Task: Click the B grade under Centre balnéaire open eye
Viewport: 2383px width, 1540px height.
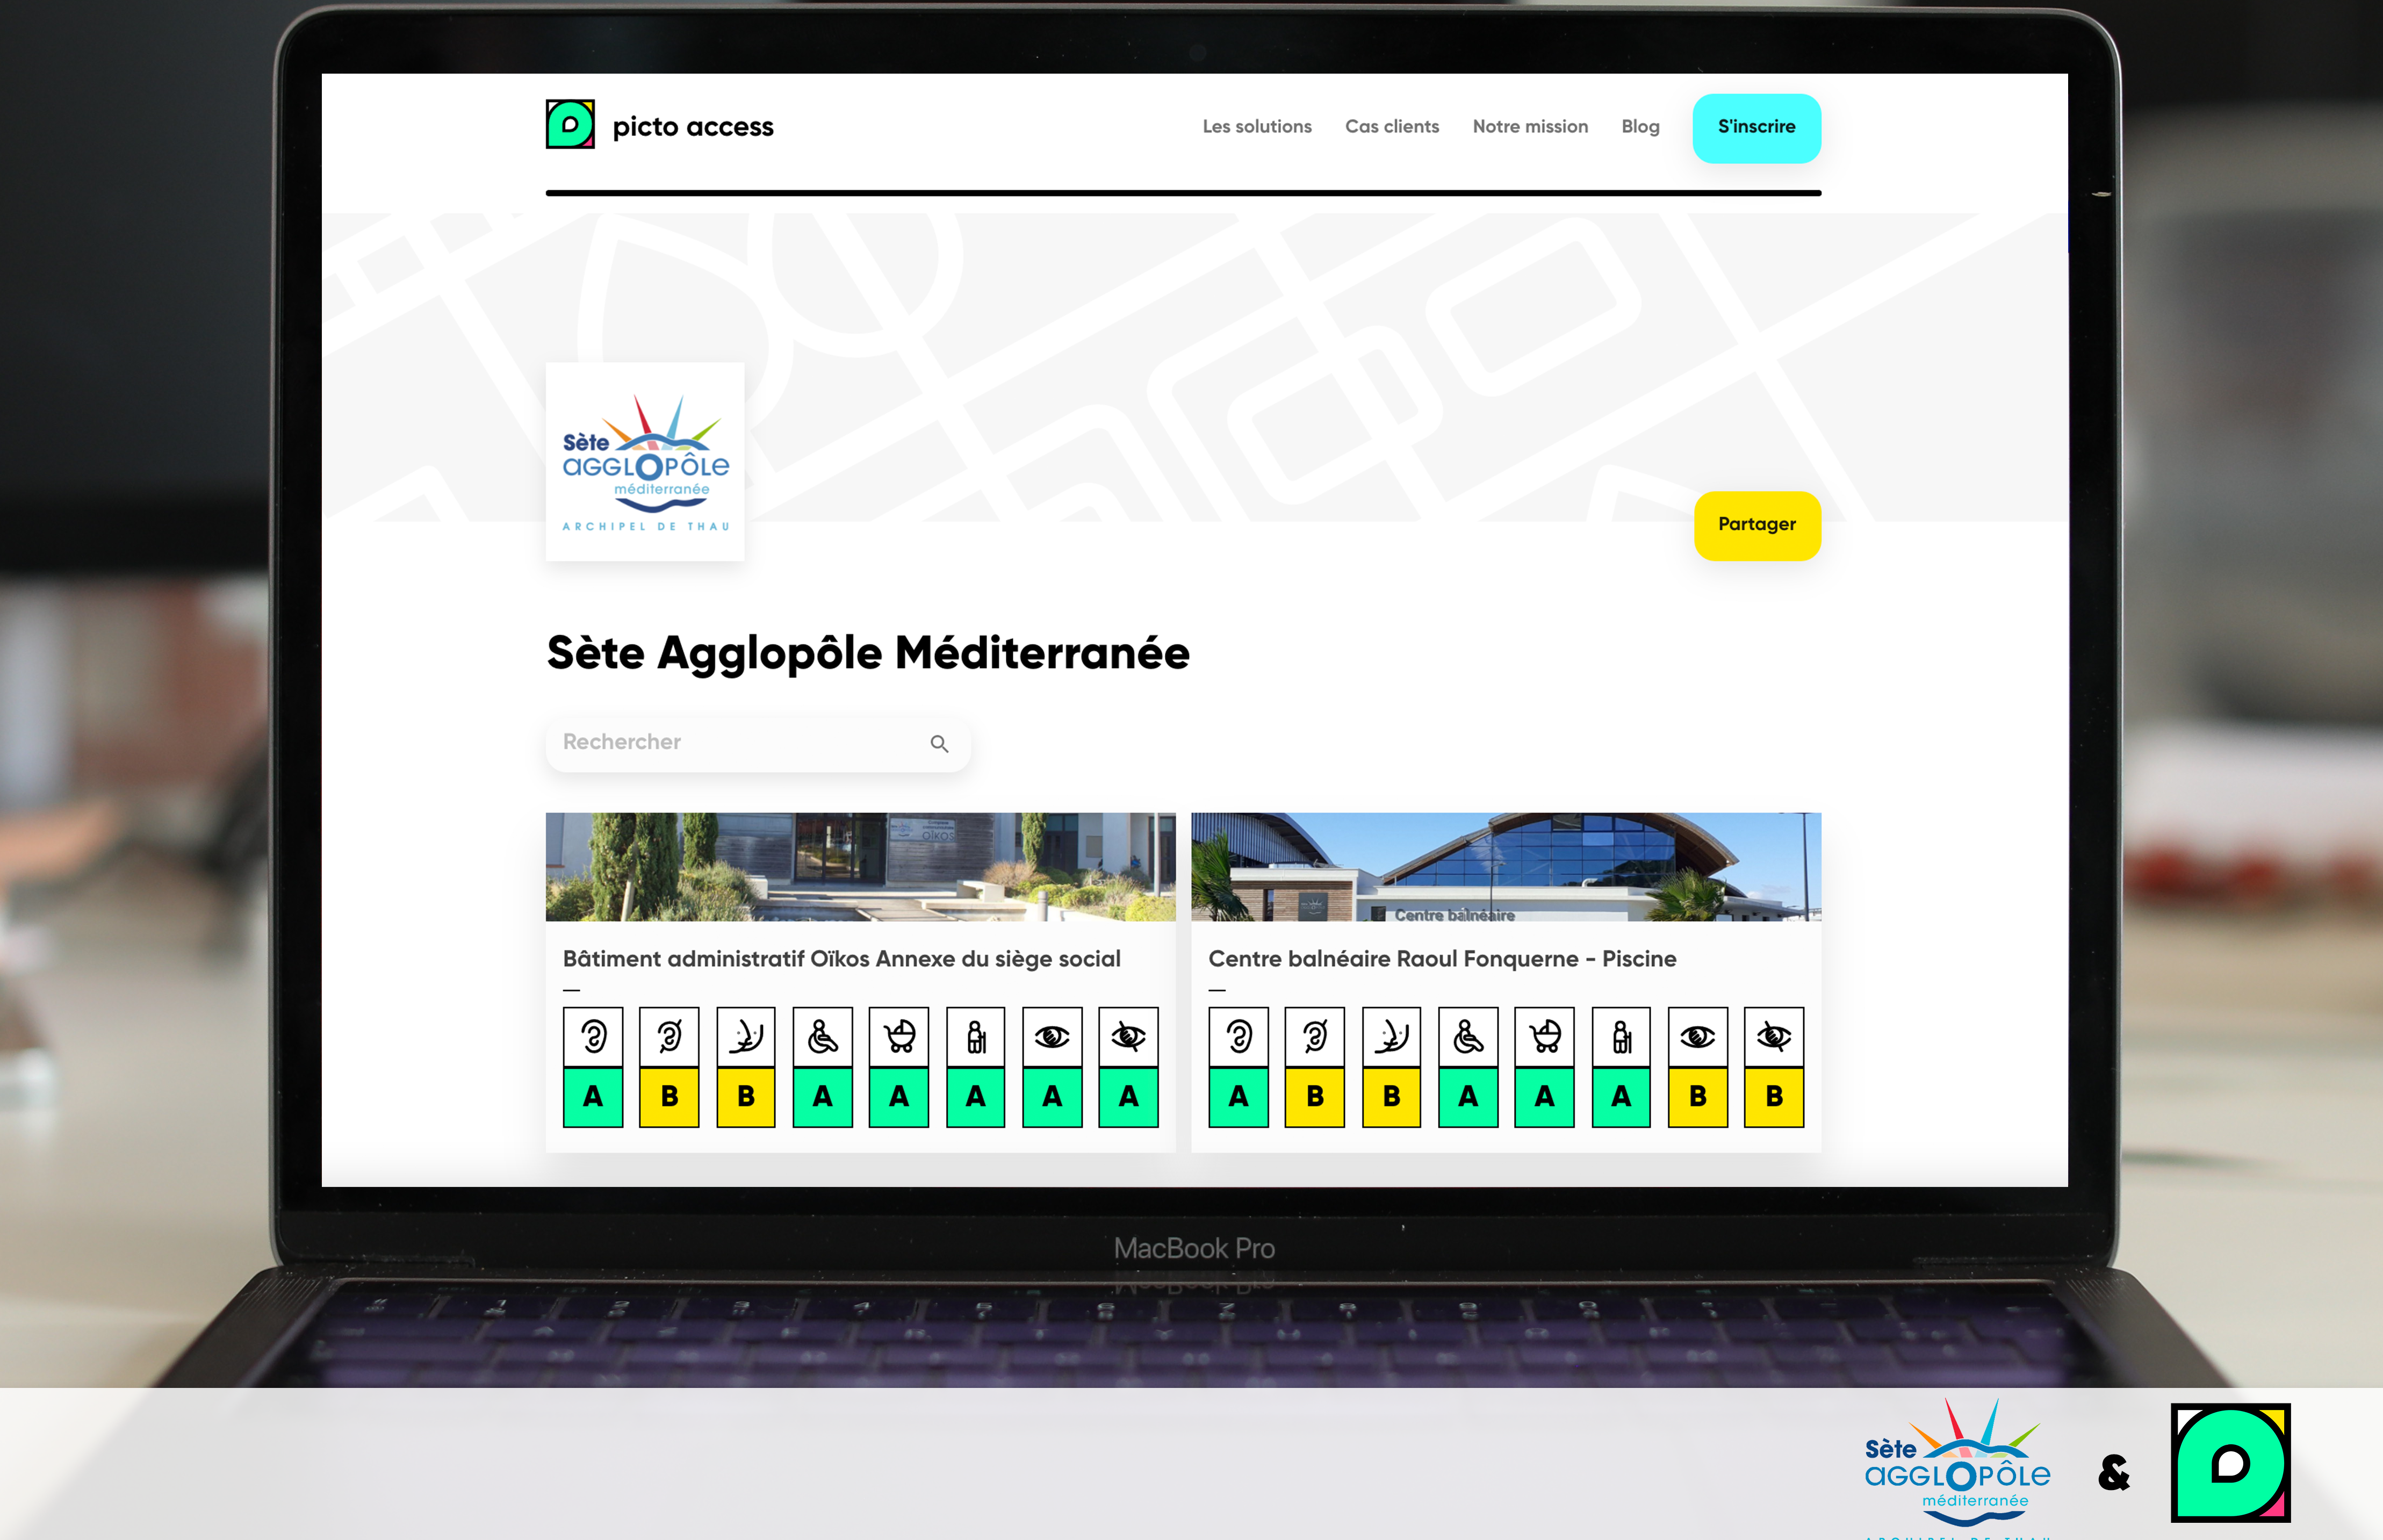Action: pyautogui.click(x=1697, y=1097)
